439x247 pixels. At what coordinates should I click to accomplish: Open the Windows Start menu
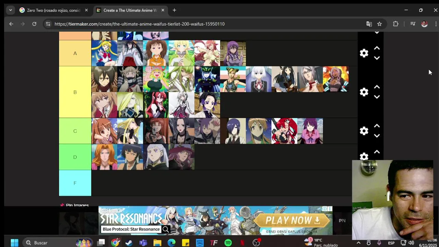coord(14,243)
